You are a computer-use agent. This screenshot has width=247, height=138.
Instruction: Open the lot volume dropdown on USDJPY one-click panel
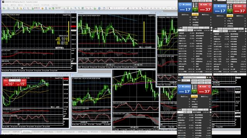(x=15, y=80)
